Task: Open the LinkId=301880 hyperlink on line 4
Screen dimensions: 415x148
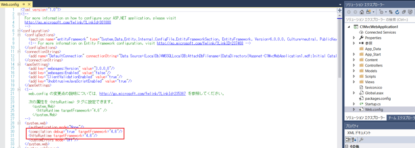Action: pyautogui.click(x=68, y=22)
